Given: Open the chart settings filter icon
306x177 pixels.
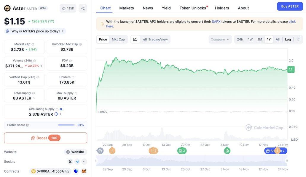Looking at the screenshot, I should pos(298,39).
